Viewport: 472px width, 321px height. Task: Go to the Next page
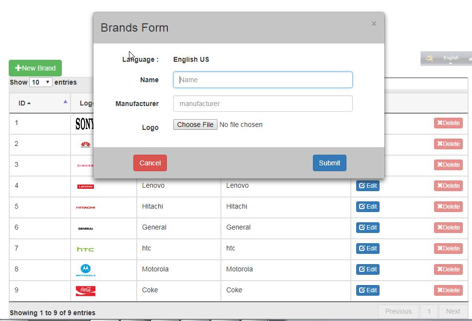[x=453, y=311]
